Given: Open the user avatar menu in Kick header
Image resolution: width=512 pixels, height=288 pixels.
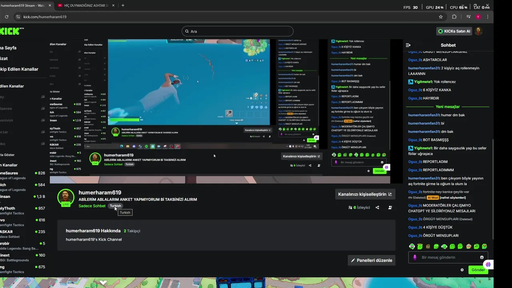Looking at the screenshot, I should tap(478, 31).
